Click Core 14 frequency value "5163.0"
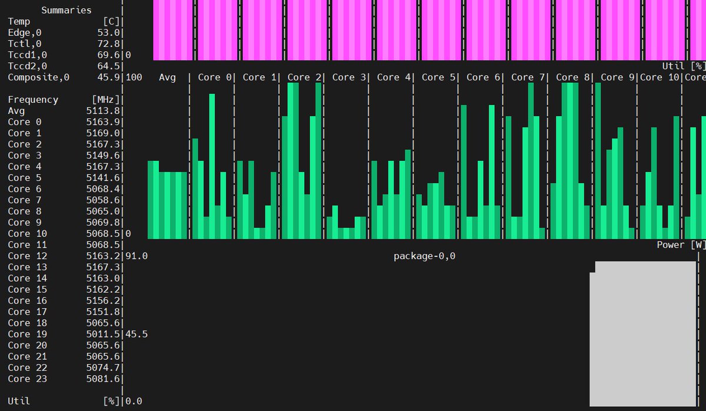706x411 pixels. (x=103, y=278)
